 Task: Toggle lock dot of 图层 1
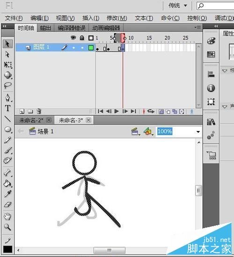82,48
